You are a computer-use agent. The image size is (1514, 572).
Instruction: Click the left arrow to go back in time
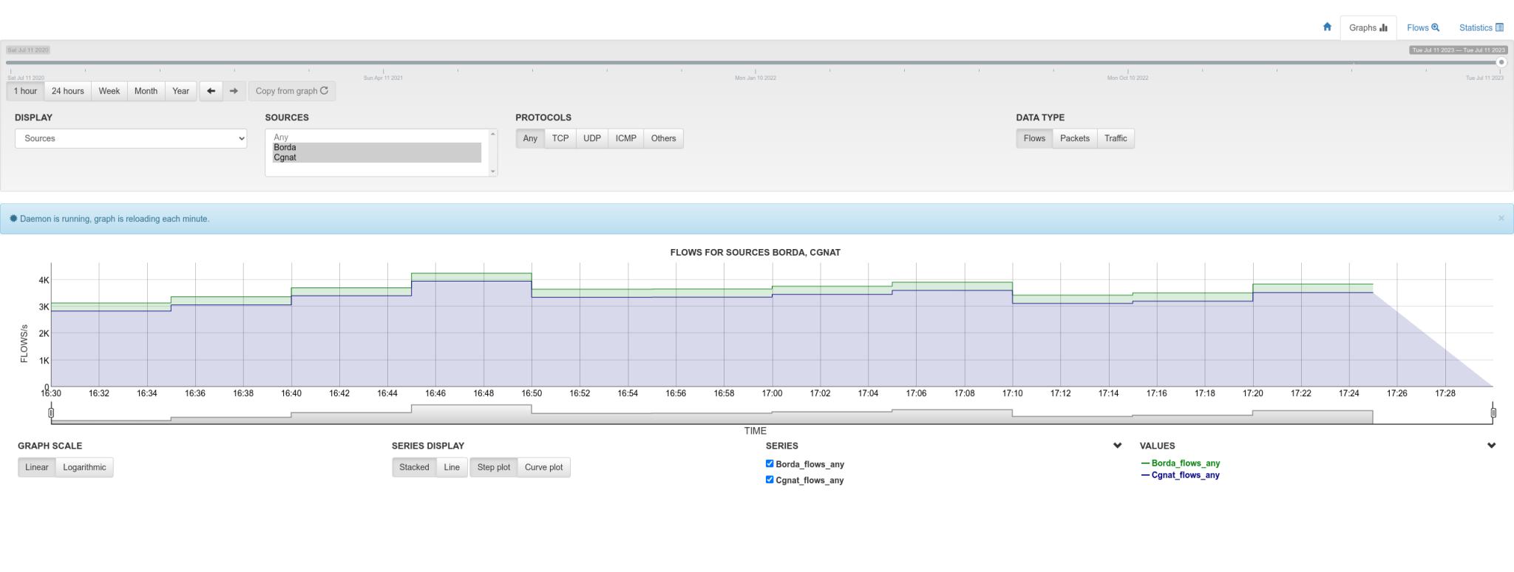(x=211, y=91)
